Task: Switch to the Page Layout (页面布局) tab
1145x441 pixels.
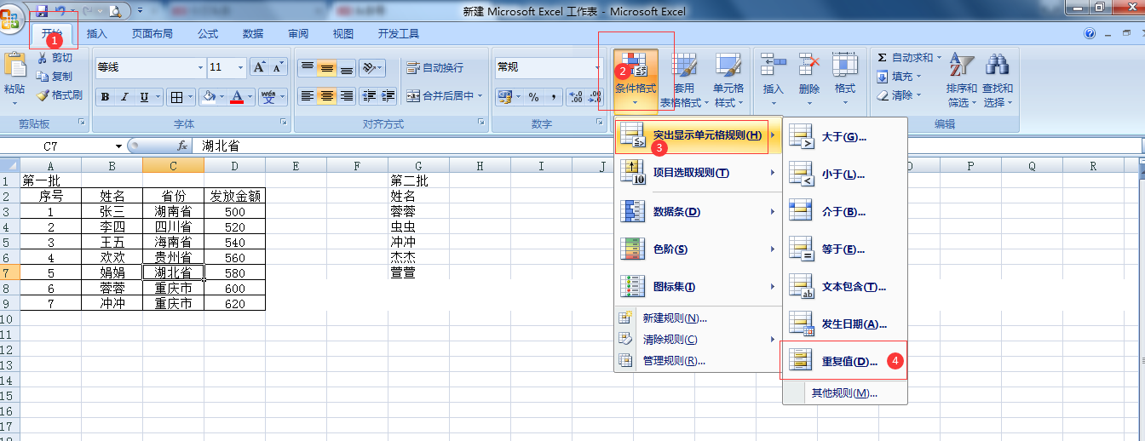Action: tap(152, 34)
